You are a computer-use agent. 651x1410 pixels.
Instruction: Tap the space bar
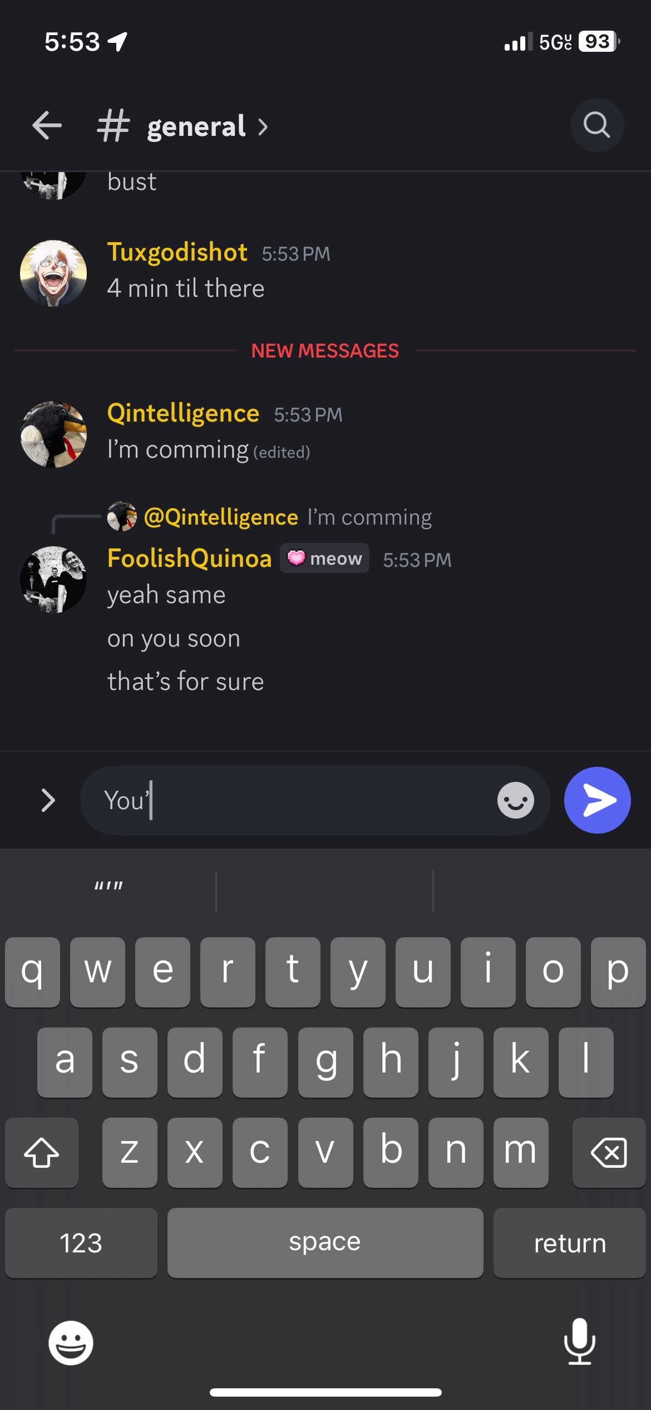click(x=325, y=1243)
